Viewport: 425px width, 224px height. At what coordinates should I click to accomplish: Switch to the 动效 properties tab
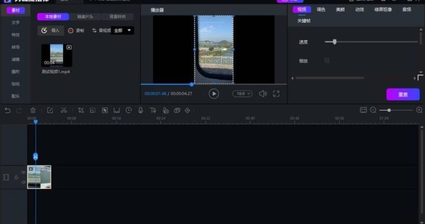coord(359,9)
